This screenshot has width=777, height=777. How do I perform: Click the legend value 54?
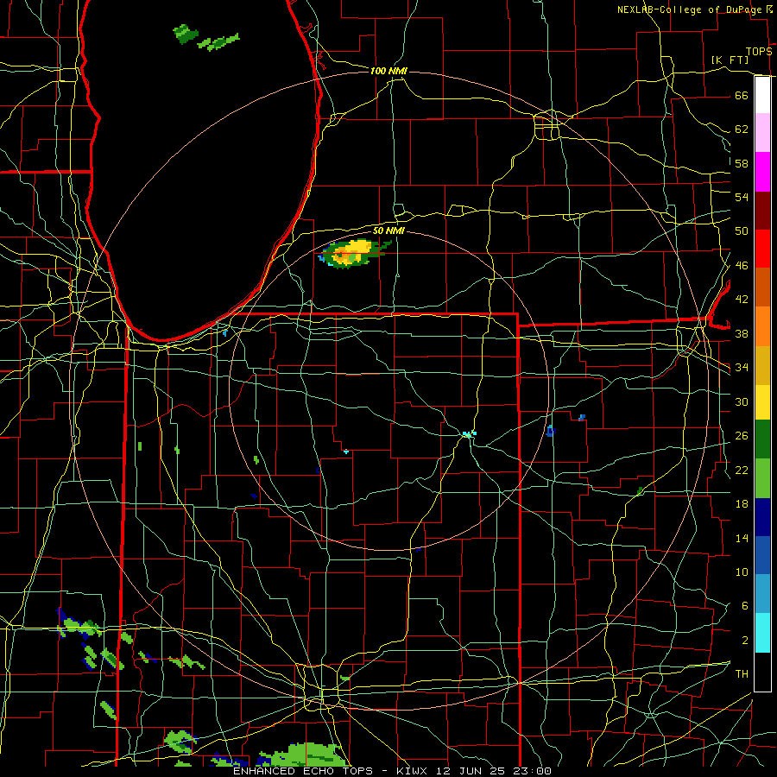coord(742,197)
